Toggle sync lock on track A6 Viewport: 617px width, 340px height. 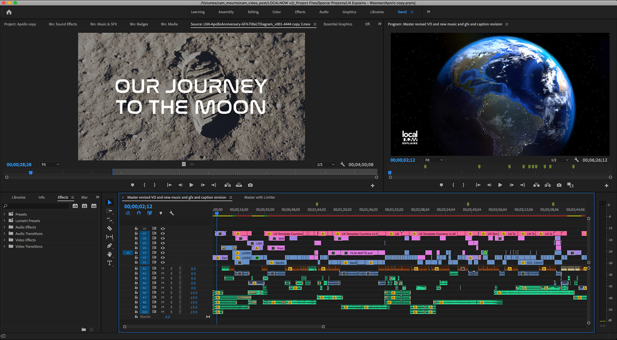point(154,293)
